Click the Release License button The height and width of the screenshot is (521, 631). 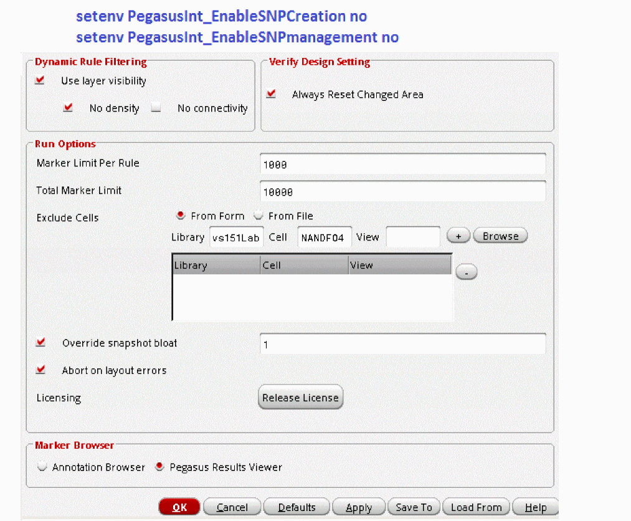(301, 398)
